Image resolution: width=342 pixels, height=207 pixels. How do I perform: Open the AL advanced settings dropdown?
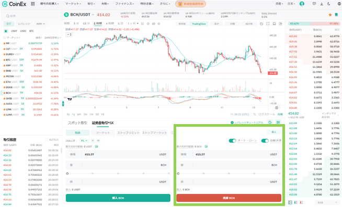(84, 141)
